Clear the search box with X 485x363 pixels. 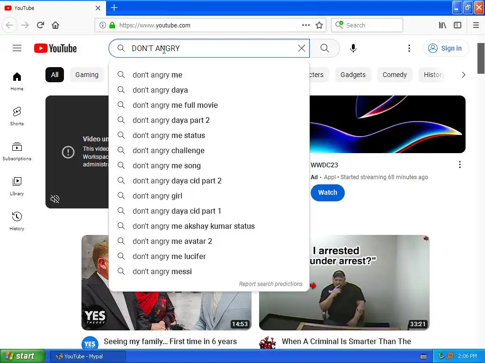pos(302,48)
